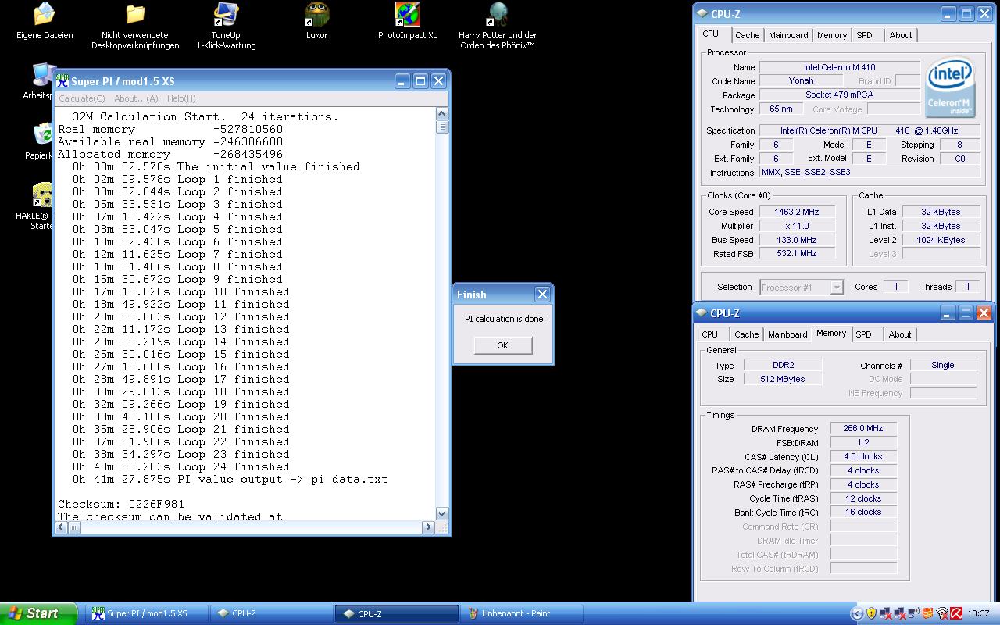Screen dimensions: 1000x625
Task: Click the Super PI vertical scrollbar thumb
Action: [x=442, y=127]
